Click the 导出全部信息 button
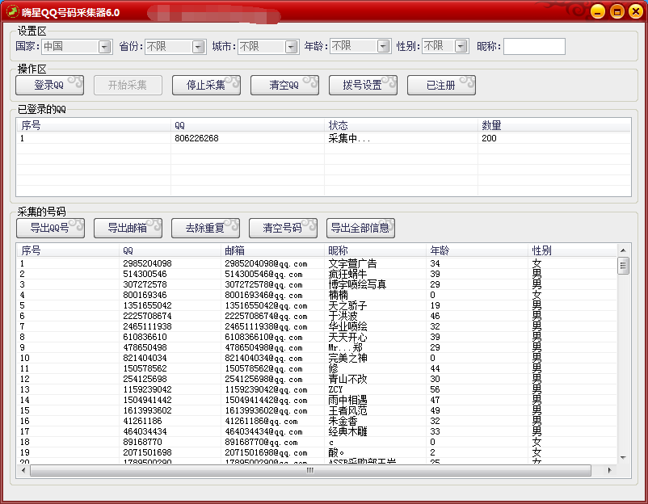Screen dimensions: 648x504 360,228
